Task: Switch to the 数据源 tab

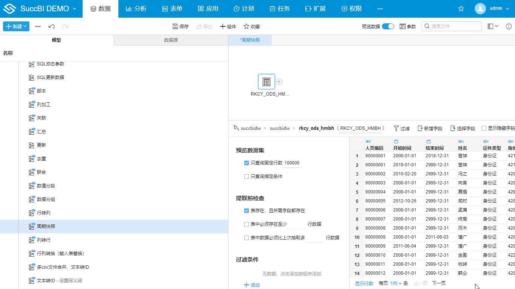Action: click(170, 40)
